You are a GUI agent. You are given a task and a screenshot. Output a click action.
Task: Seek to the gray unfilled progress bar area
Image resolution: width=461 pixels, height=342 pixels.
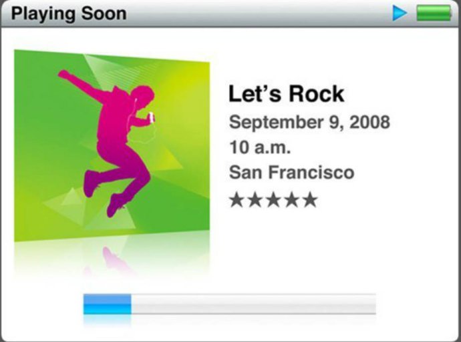[x=254, y=304]
